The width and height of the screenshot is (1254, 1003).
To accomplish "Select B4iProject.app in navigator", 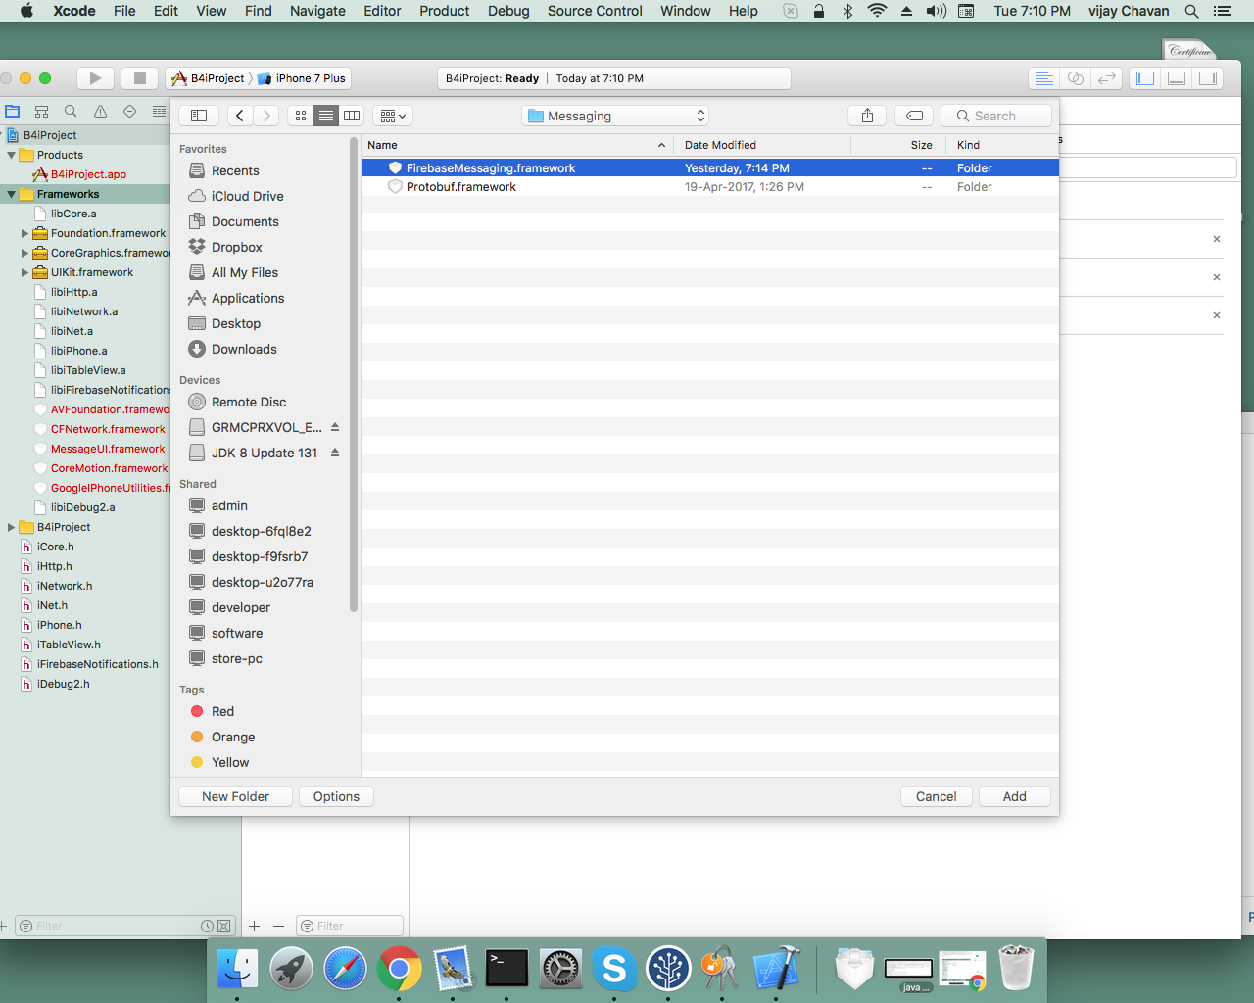I will (88, 174).
